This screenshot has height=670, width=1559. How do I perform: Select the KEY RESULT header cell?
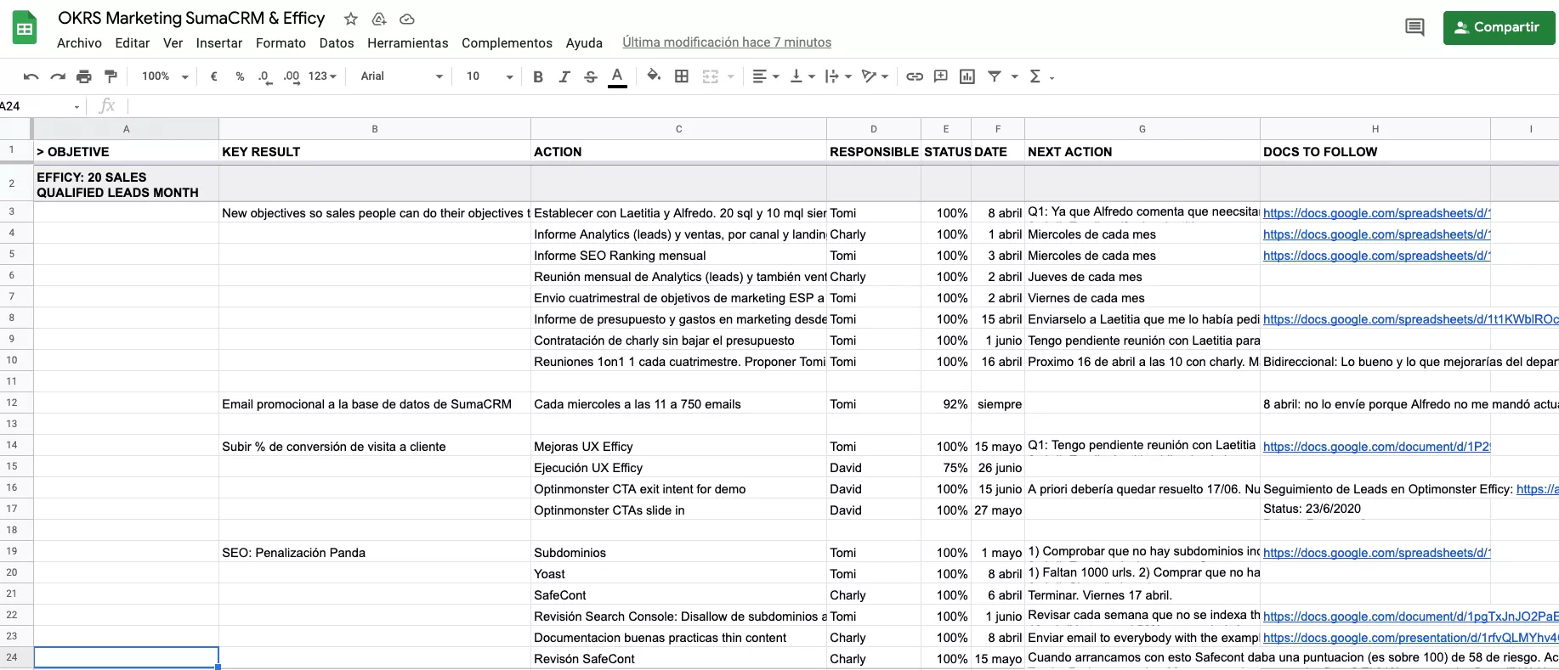374,152
